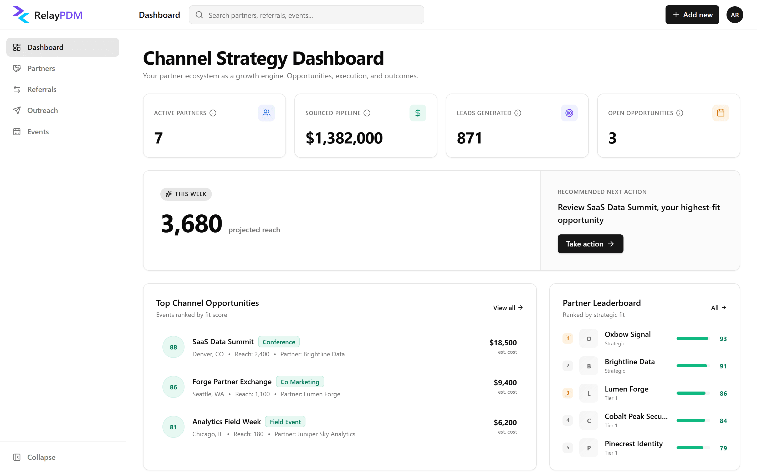Click the calendar icon on Open Opportunities card
Screen dimensions: 757x473
[x=721, y=113]
